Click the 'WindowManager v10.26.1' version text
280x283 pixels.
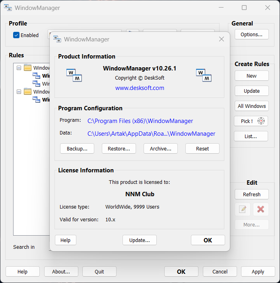pos(140,68)
